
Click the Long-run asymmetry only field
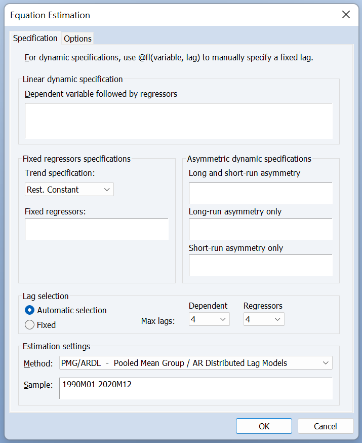pyautogui.click(x=260, y=230)
